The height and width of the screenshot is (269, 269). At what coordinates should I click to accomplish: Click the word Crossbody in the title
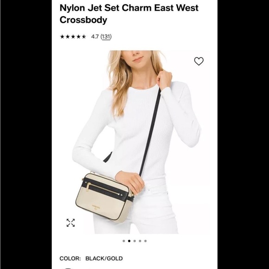click(x=83, y=20)
